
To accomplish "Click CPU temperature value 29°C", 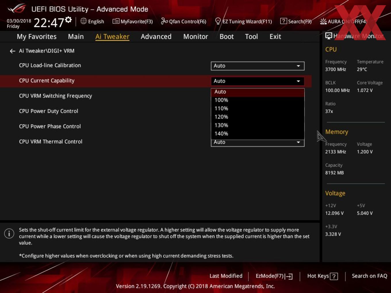I will click(x=362, y=69).
